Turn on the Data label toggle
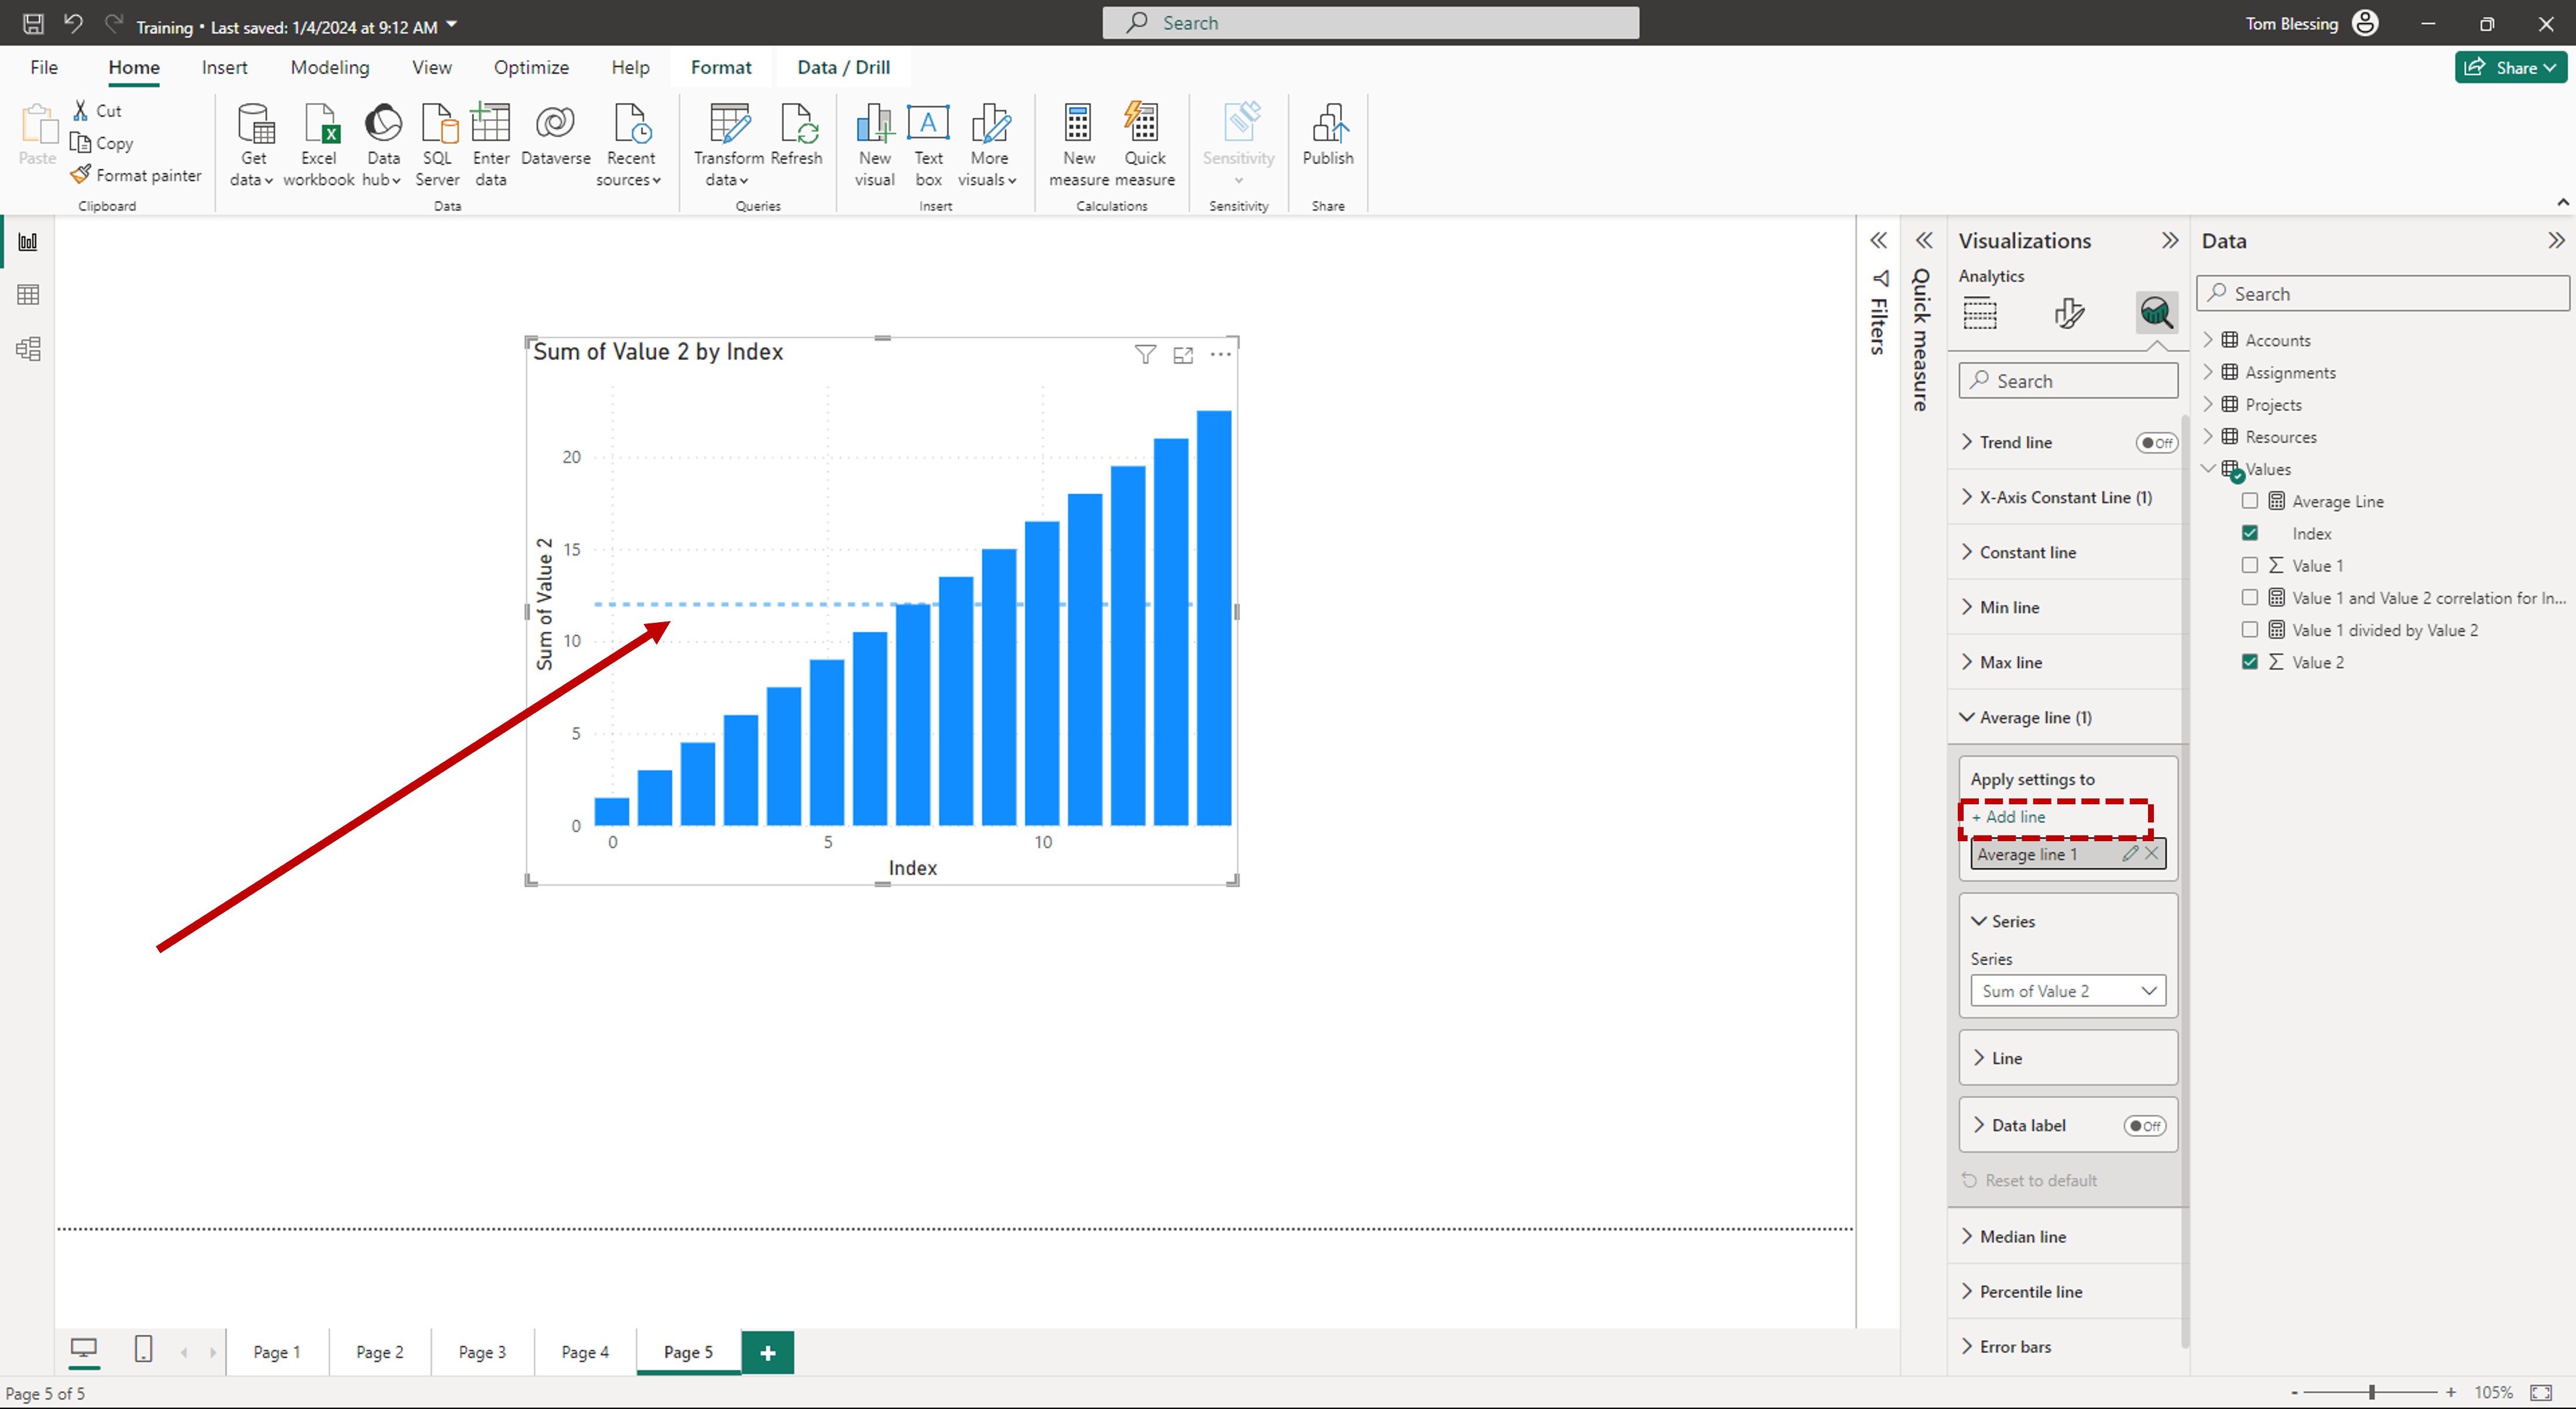The width and height of the screenshot is (2576, 1409). coord(2145,1125)
